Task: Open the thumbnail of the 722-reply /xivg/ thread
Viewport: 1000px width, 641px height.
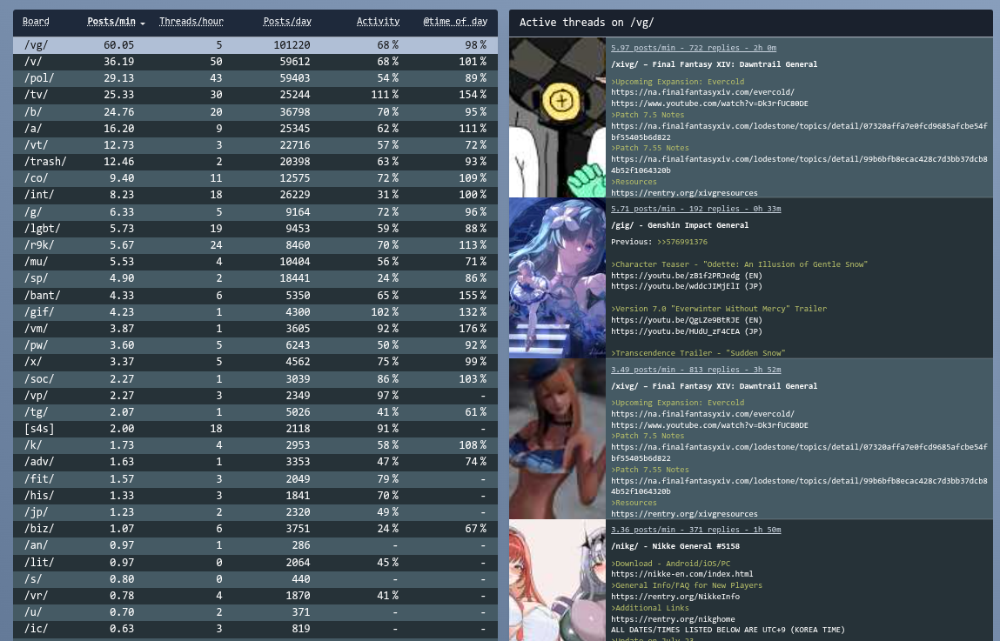Action: [557, 117]
